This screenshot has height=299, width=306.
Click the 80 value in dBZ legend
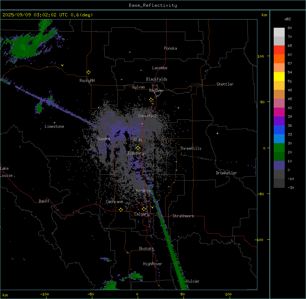tap(290, 28)
